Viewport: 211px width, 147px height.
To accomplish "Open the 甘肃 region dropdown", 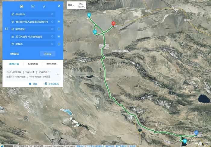I will click(x=71, y=5).
